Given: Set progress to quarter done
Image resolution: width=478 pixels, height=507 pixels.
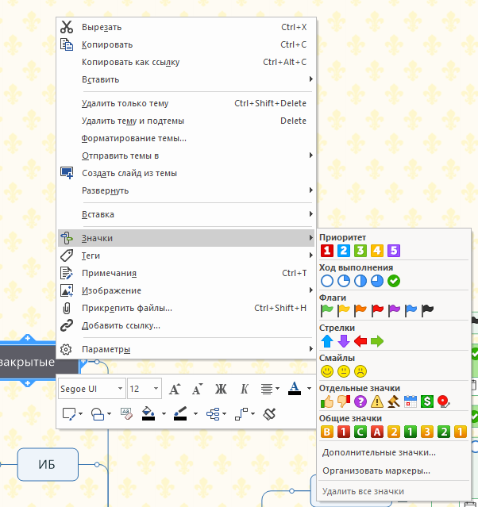Looking at the screenshot, I should tap(344, 281).
